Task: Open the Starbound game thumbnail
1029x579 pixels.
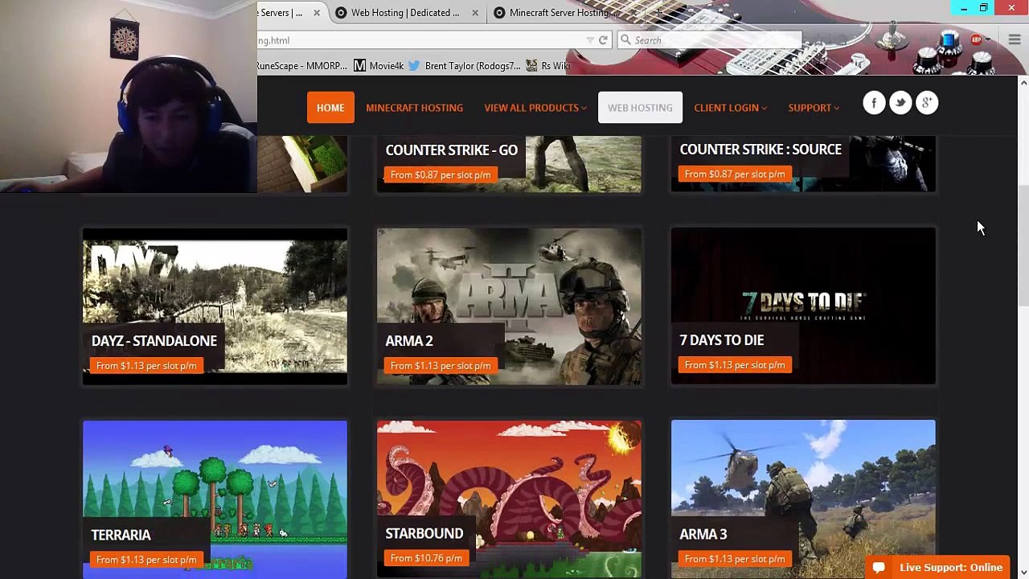Action: coord(509,499)
